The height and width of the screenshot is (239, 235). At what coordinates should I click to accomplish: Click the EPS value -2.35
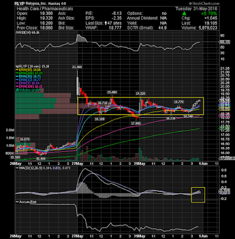point(117,19)
